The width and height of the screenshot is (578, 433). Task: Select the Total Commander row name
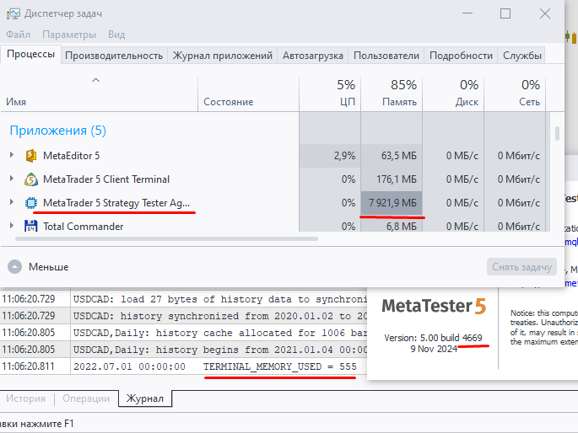pos(83,227)
